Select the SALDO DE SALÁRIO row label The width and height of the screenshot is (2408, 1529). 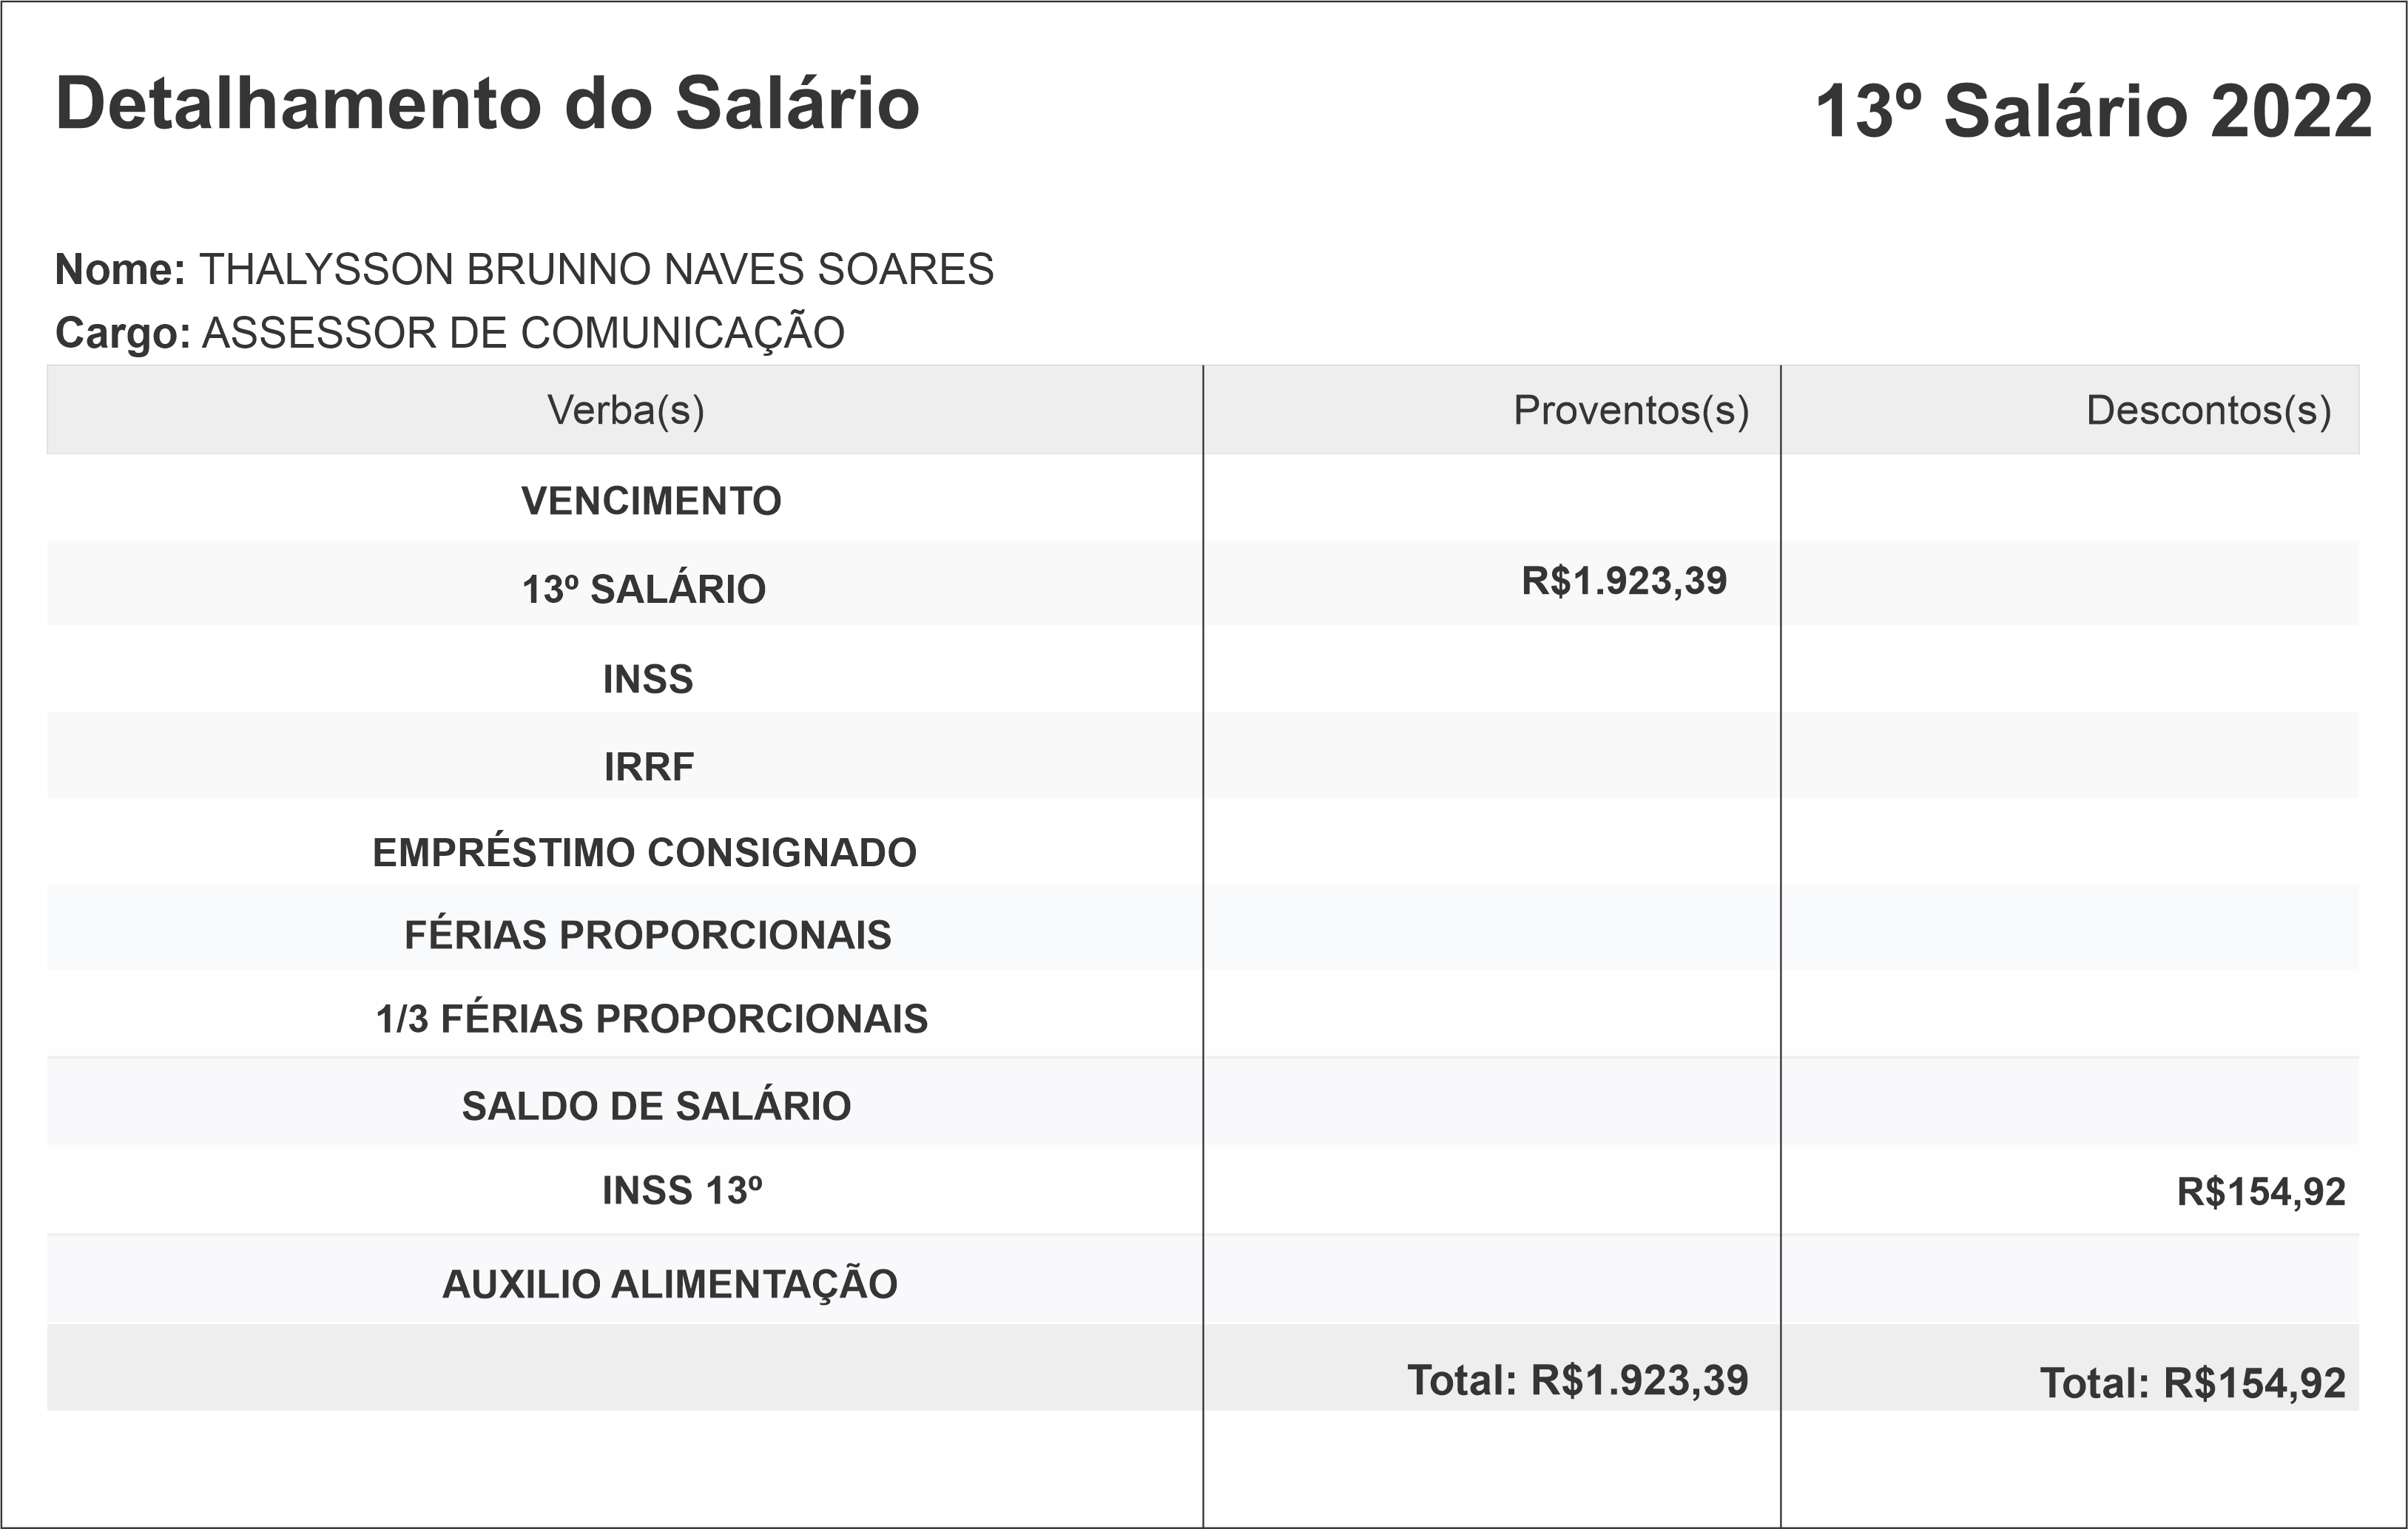coord(656,1107)
